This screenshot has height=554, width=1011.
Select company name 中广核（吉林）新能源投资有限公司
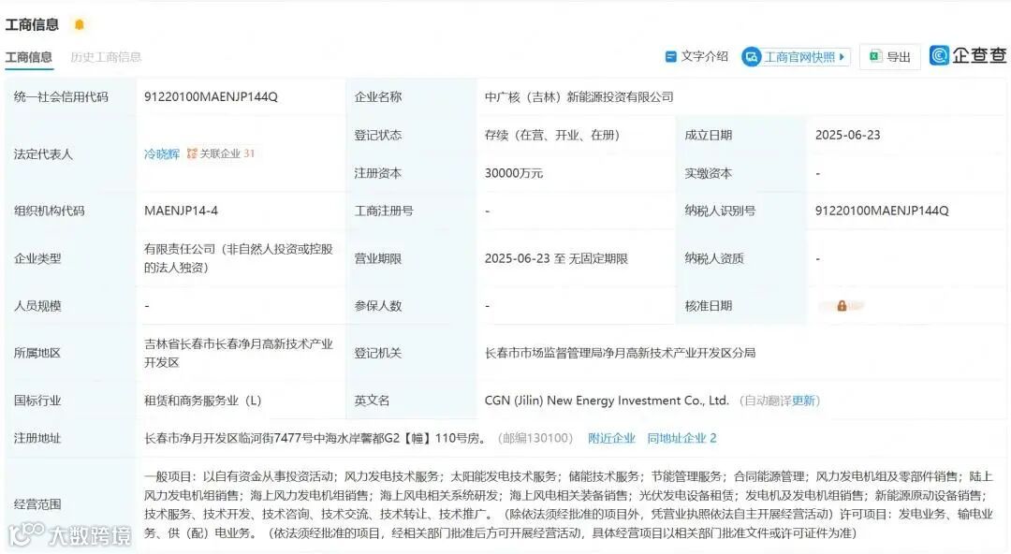[579, 96]
